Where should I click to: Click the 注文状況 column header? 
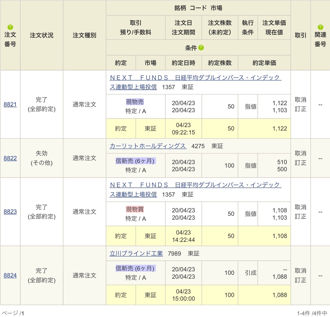pos(42,35)
